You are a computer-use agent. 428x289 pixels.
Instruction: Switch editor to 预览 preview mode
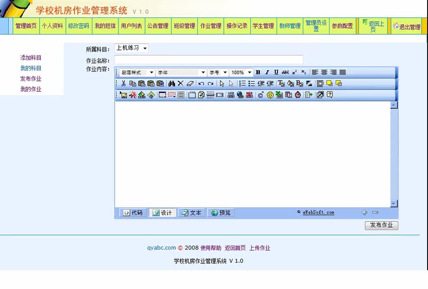pyautogui.click(x=221, y=213)
